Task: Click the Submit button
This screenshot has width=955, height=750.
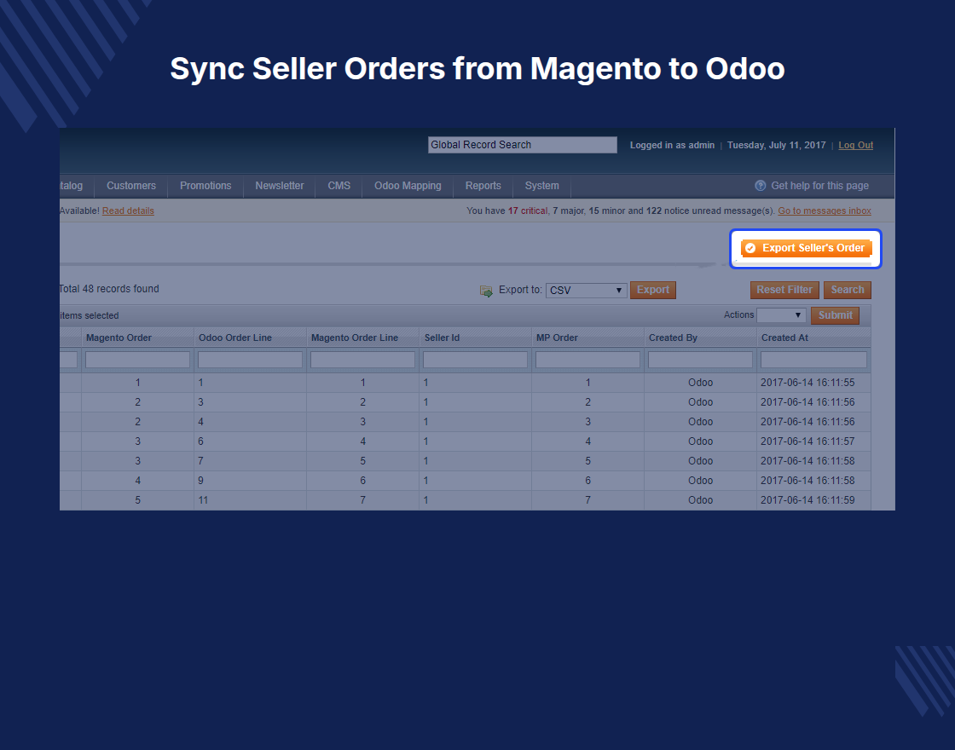Action: point(835,315)
